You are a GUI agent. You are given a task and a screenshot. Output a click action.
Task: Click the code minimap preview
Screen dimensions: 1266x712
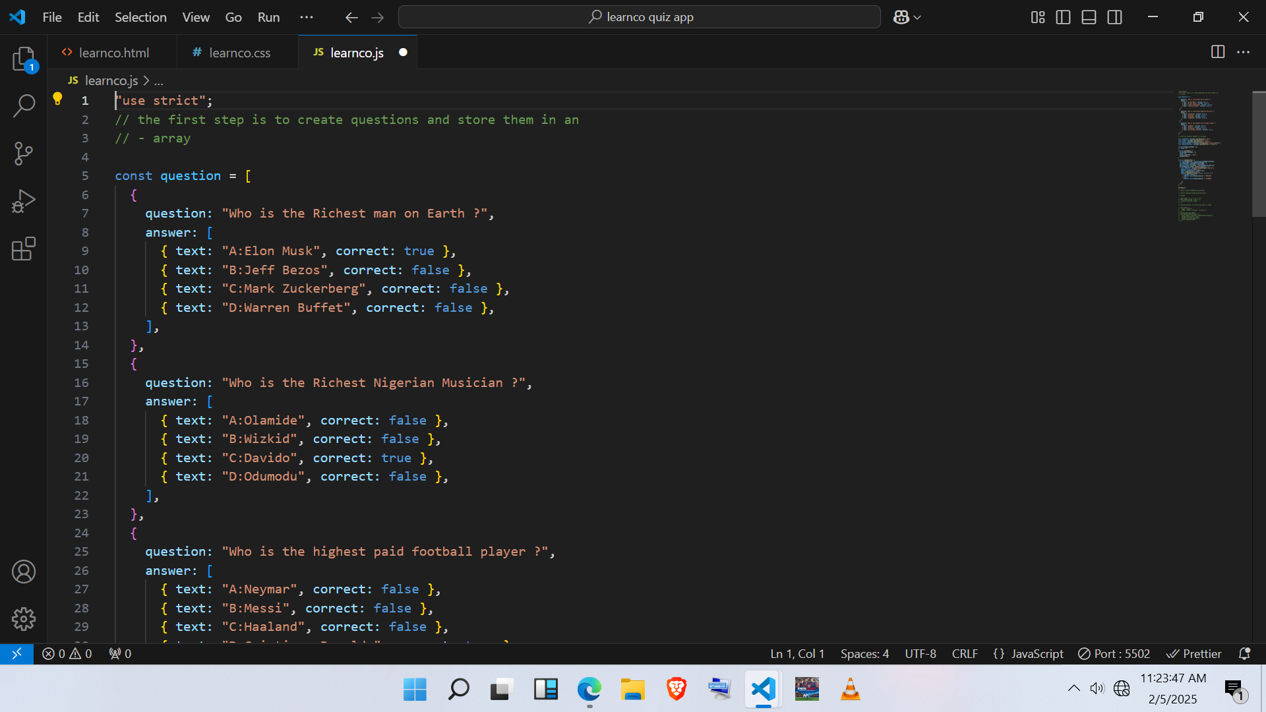coord(1198,156)
